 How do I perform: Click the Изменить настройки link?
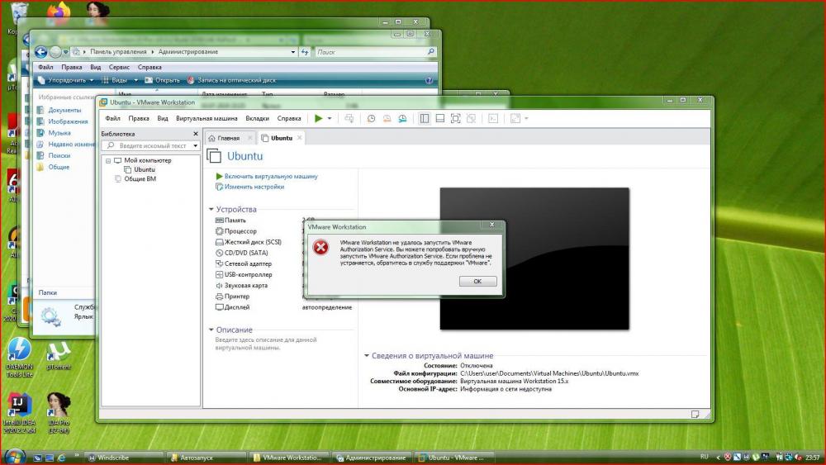click(254, 187)
